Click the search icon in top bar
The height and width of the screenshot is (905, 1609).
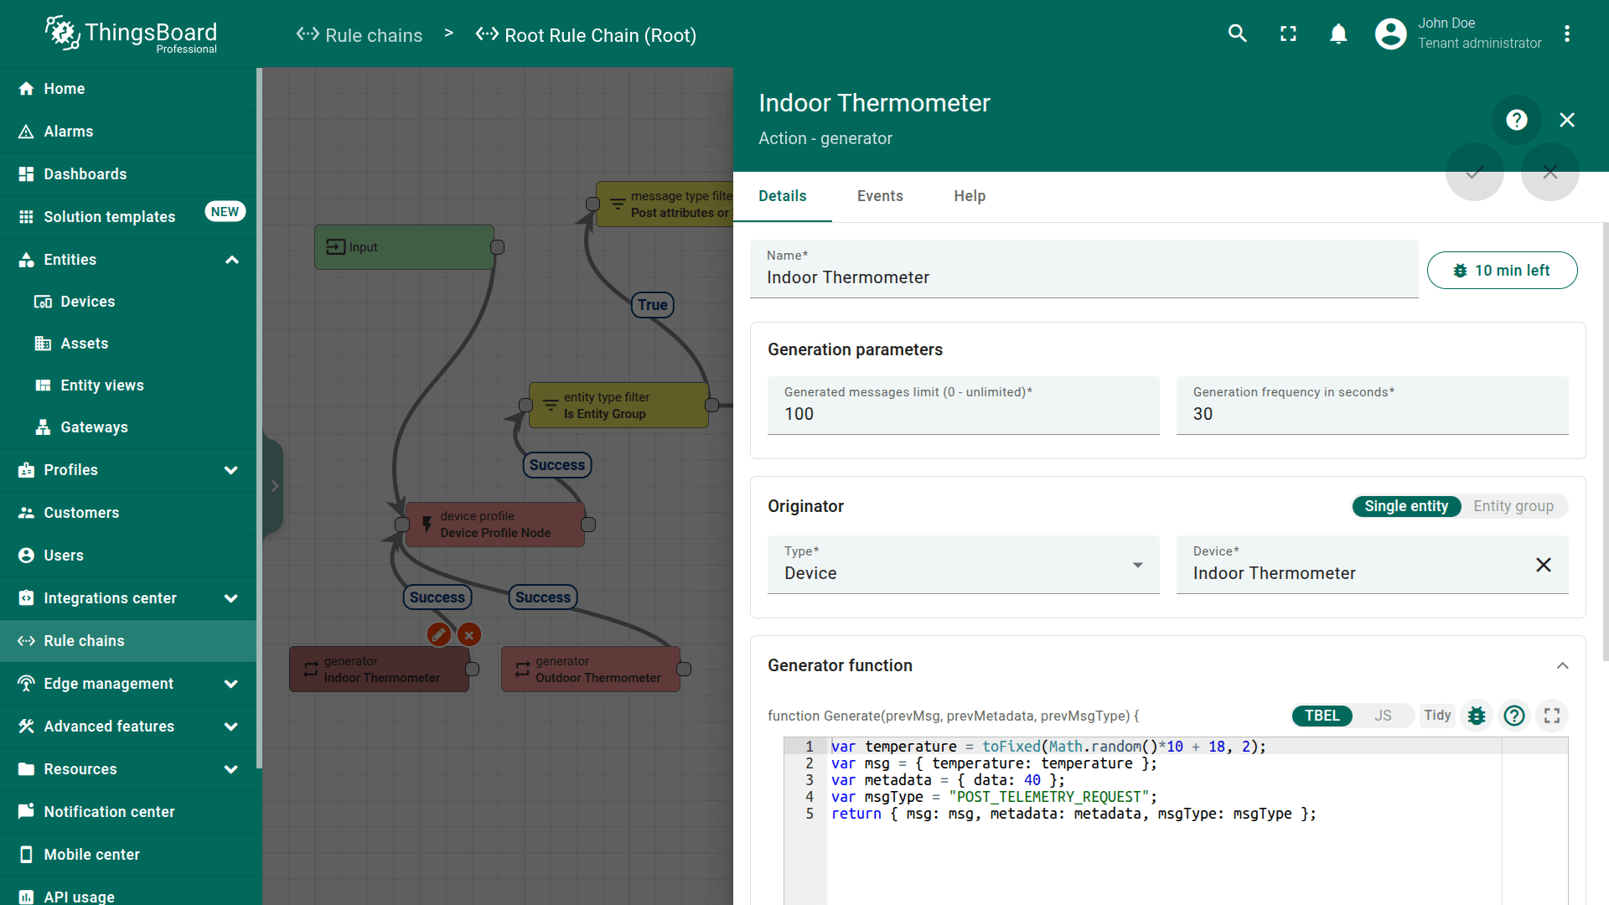(1237, 34)
